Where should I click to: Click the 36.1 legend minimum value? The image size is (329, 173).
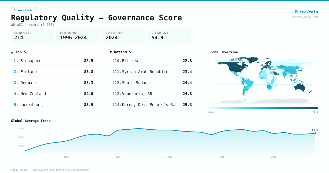click(211, 112)
